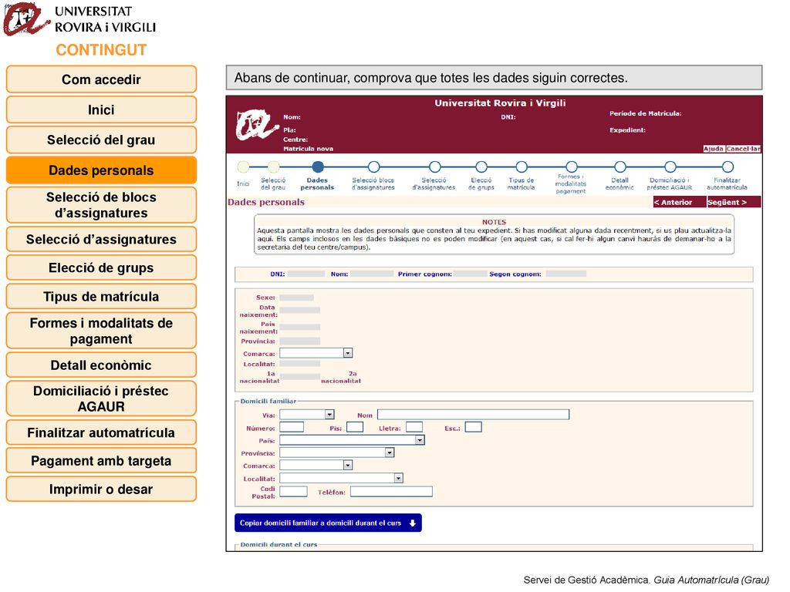Open Tipus de matrícula sidebar item
Image resolution: width=790 pixels, height=592 pixels.
point(101,297)
